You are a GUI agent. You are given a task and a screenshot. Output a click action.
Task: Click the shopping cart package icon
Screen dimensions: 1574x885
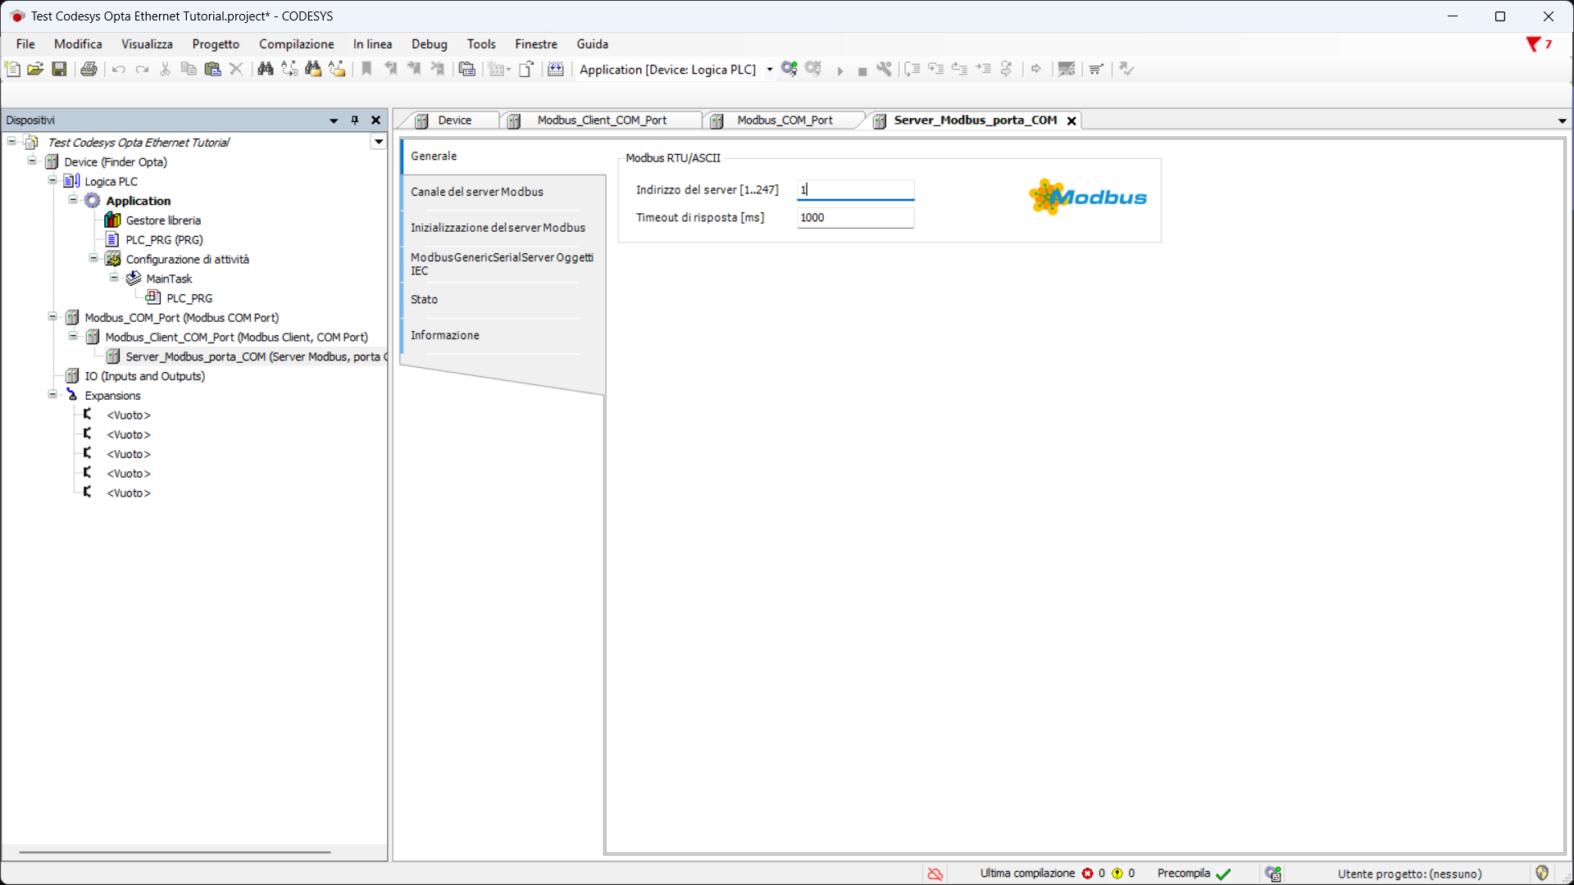coord(1096,69)
